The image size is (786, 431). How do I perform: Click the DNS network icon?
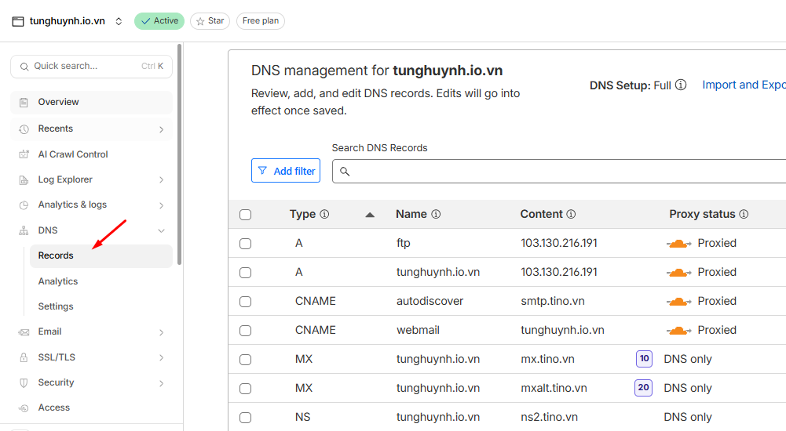pyautogui.click(x=24, y=230)
